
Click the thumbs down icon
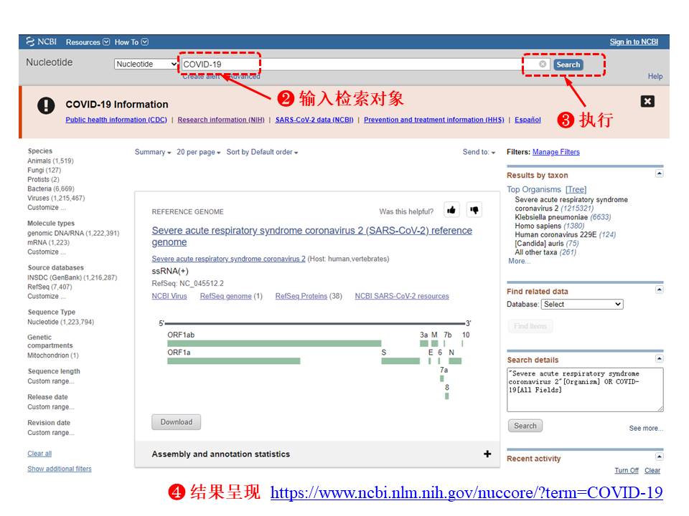tap(474, 210)
